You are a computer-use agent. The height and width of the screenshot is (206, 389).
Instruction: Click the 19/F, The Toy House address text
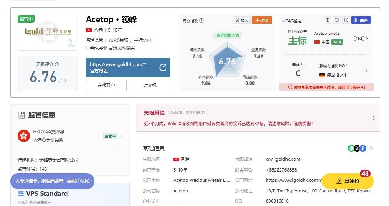(319, 191)
